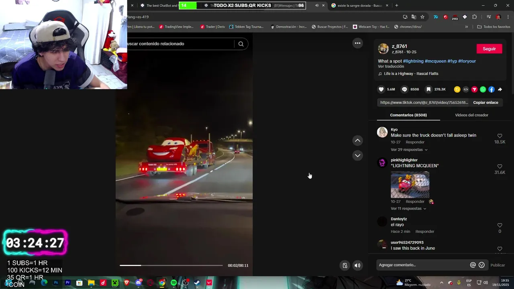Like Kyo's comment

click(500, 136)
